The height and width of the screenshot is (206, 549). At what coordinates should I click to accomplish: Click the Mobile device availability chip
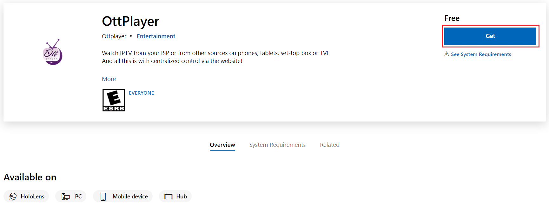point(122,196)
